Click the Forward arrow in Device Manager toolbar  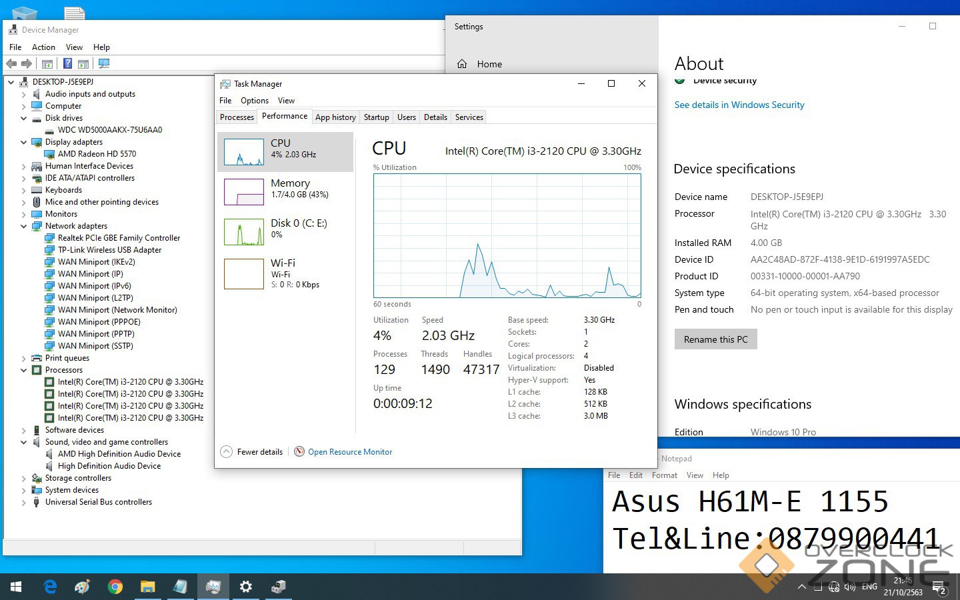[27, 63]
